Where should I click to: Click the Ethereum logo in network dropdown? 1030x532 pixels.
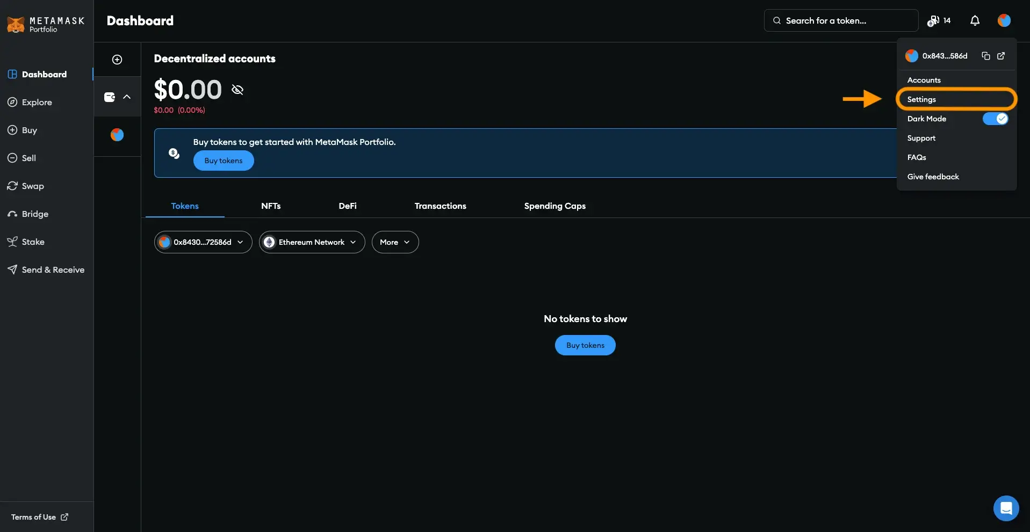click(269, 242)
